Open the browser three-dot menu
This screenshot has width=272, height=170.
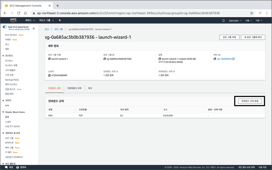coord(267,13)
